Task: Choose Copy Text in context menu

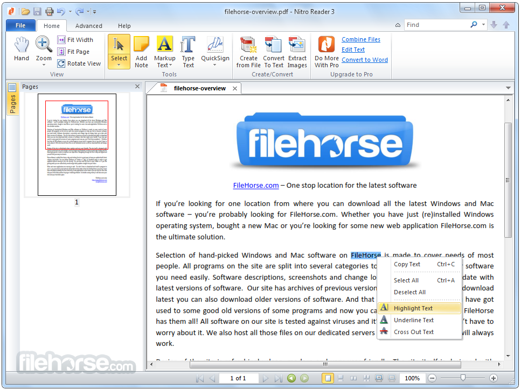Action: [x=419, y=264]
